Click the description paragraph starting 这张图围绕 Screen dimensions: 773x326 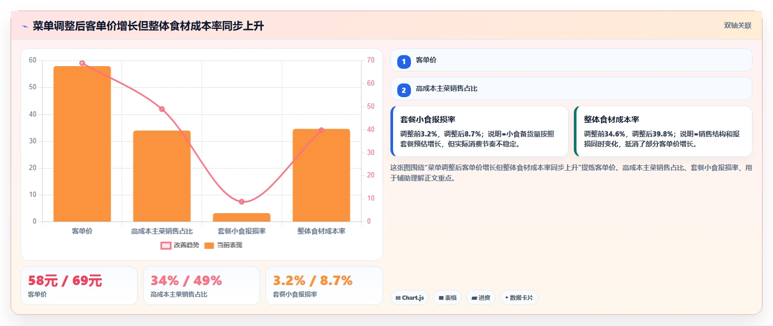pyautogui.click(x=571, y=173)
